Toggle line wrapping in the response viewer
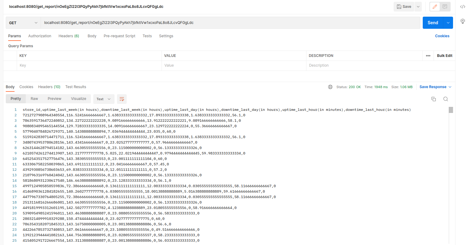Screen dimensions: 470x245 coord(122,99)
